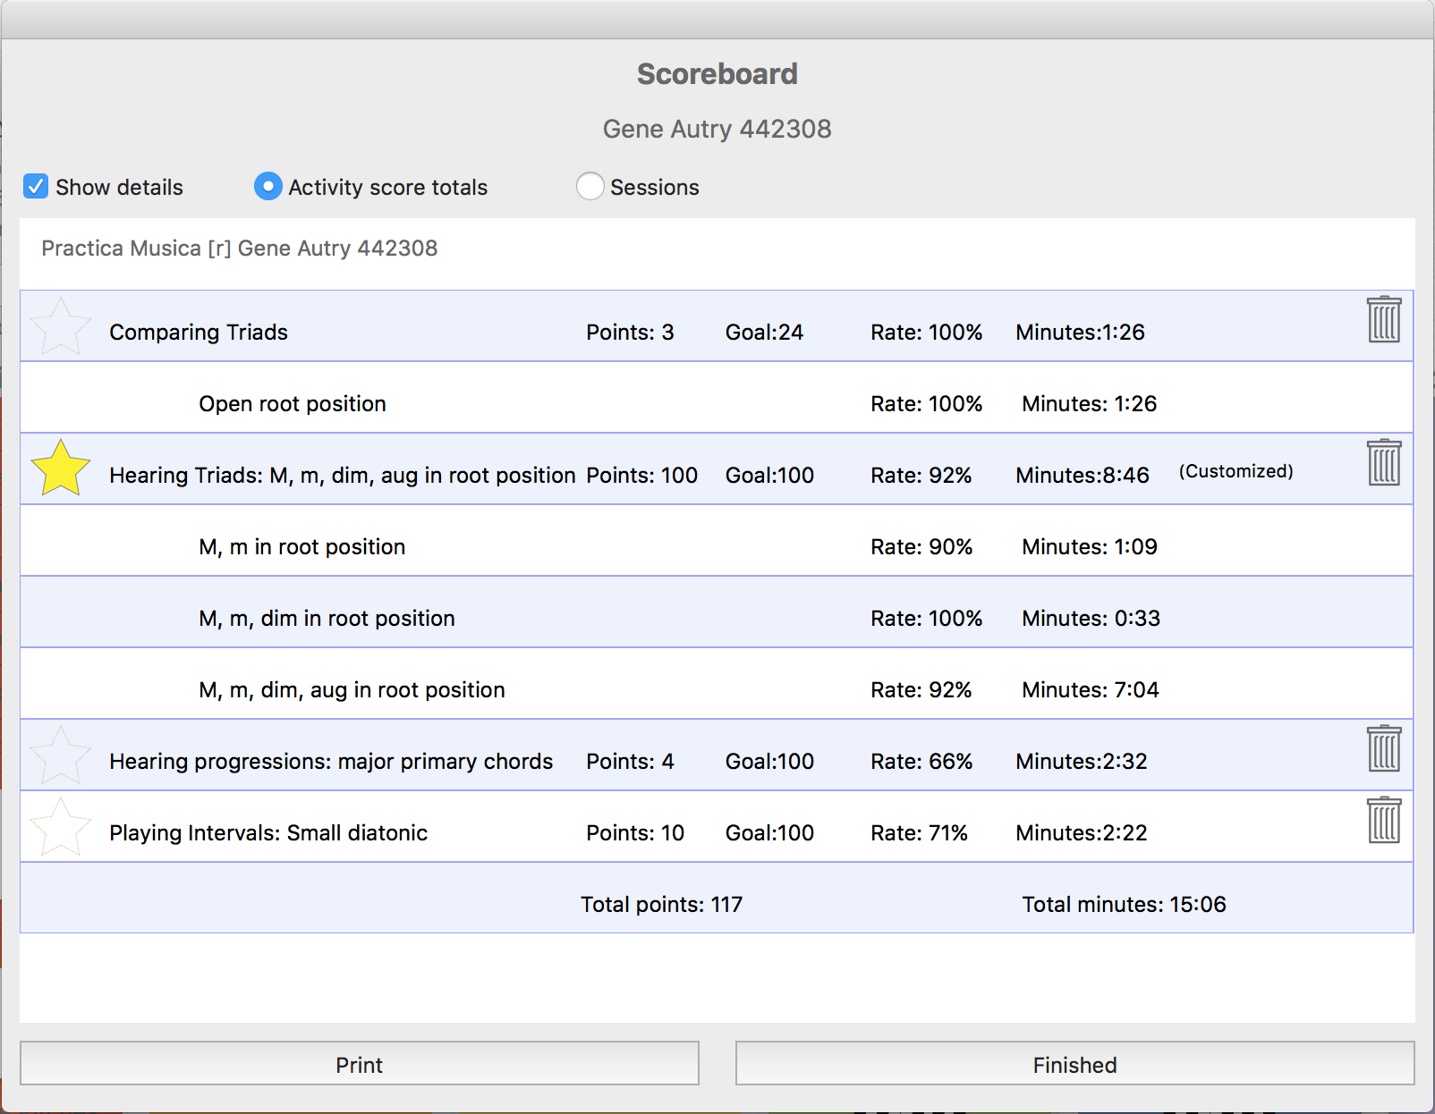Viewport: 1435px width, 1114px height.
Task: Select Activity score totals radio button
Action: click(267, 186)
